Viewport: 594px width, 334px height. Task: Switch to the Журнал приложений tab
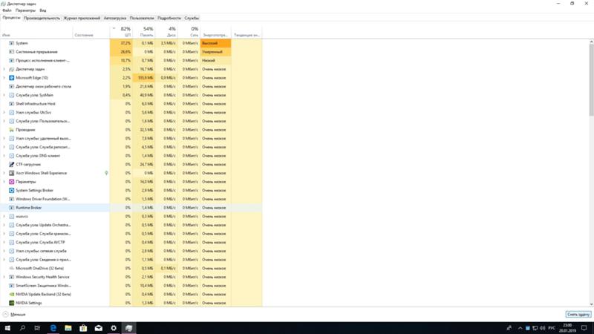[82, 18]
